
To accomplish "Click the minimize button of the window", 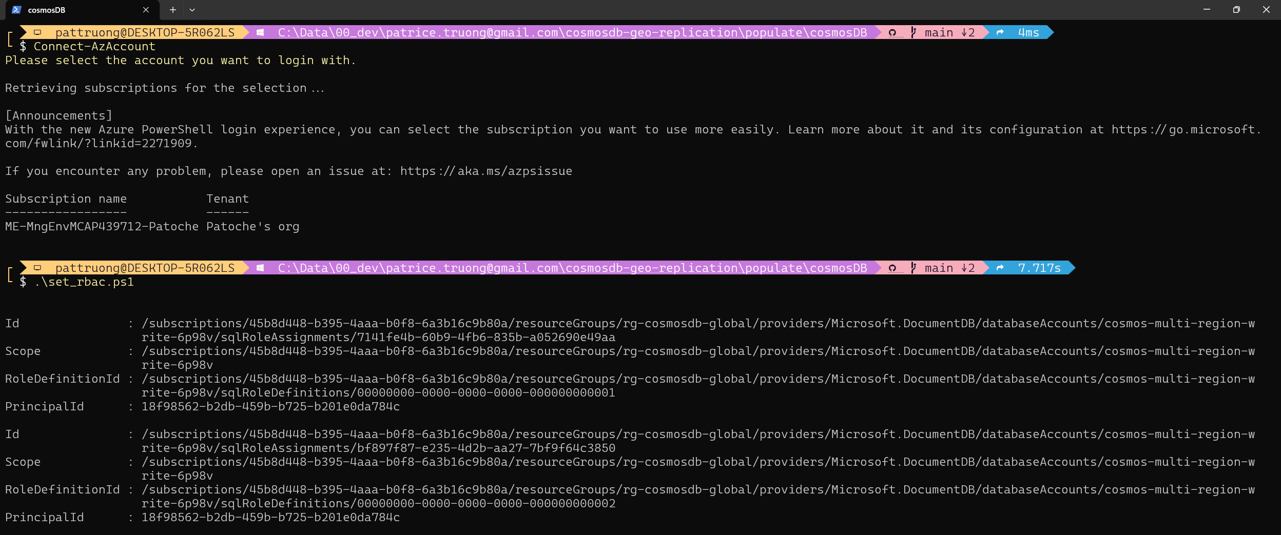I will point(1206,9).
